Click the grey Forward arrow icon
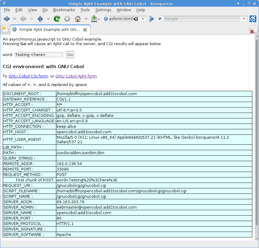Screen dimensions: 259x248 (x=23, y=19)
